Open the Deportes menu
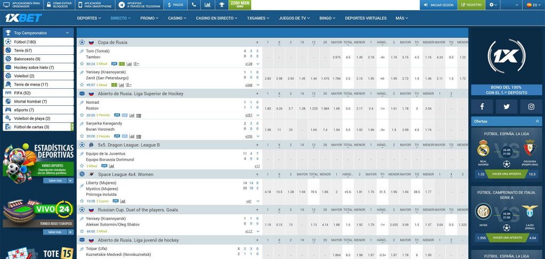The height and width of the screenshot is (259, 545). tap(89, 18)
